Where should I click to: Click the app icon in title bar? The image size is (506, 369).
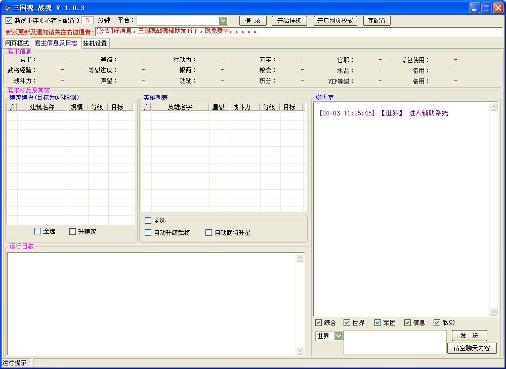(7, 8)
